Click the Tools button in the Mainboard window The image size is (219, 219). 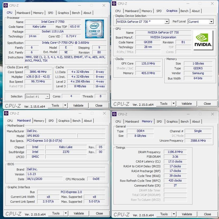coord(56,213)
